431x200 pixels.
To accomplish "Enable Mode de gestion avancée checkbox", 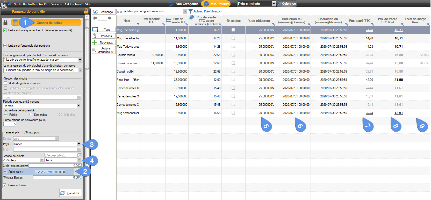I will coord(5,83).
